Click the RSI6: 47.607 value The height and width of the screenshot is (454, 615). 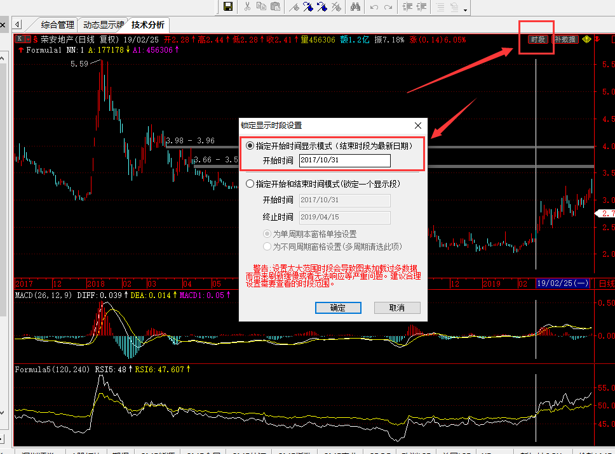[159, 370]
